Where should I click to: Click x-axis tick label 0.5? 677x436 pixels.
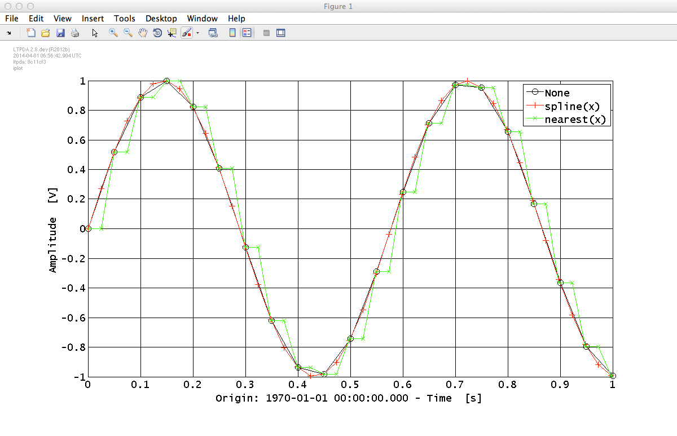click(x=350, y=384)
